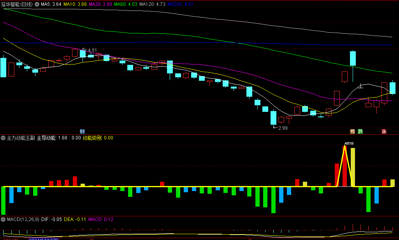
Task: Click the yellow 动能级别: 0.00 label
Action: click(98, 138)
